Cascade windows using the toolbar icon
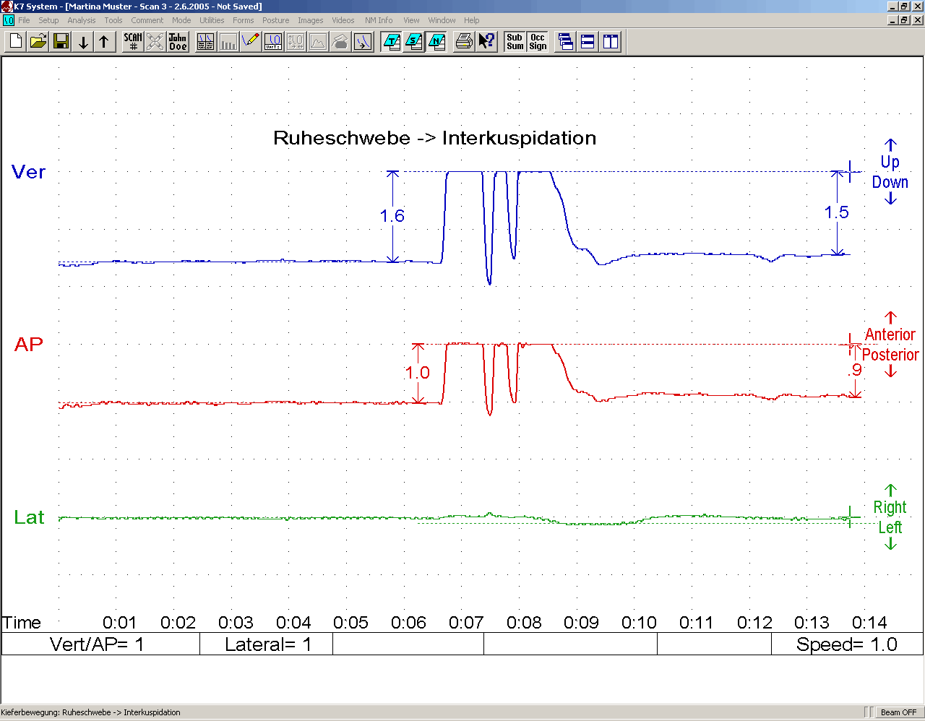This screenshot has width=925, height=721. click(566, 42)
